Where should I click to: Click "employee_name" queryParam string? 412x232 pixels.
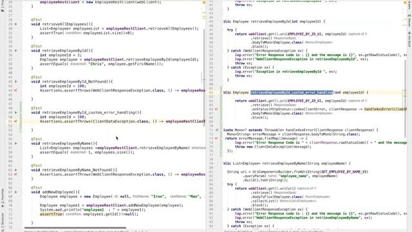pos(294,176)
